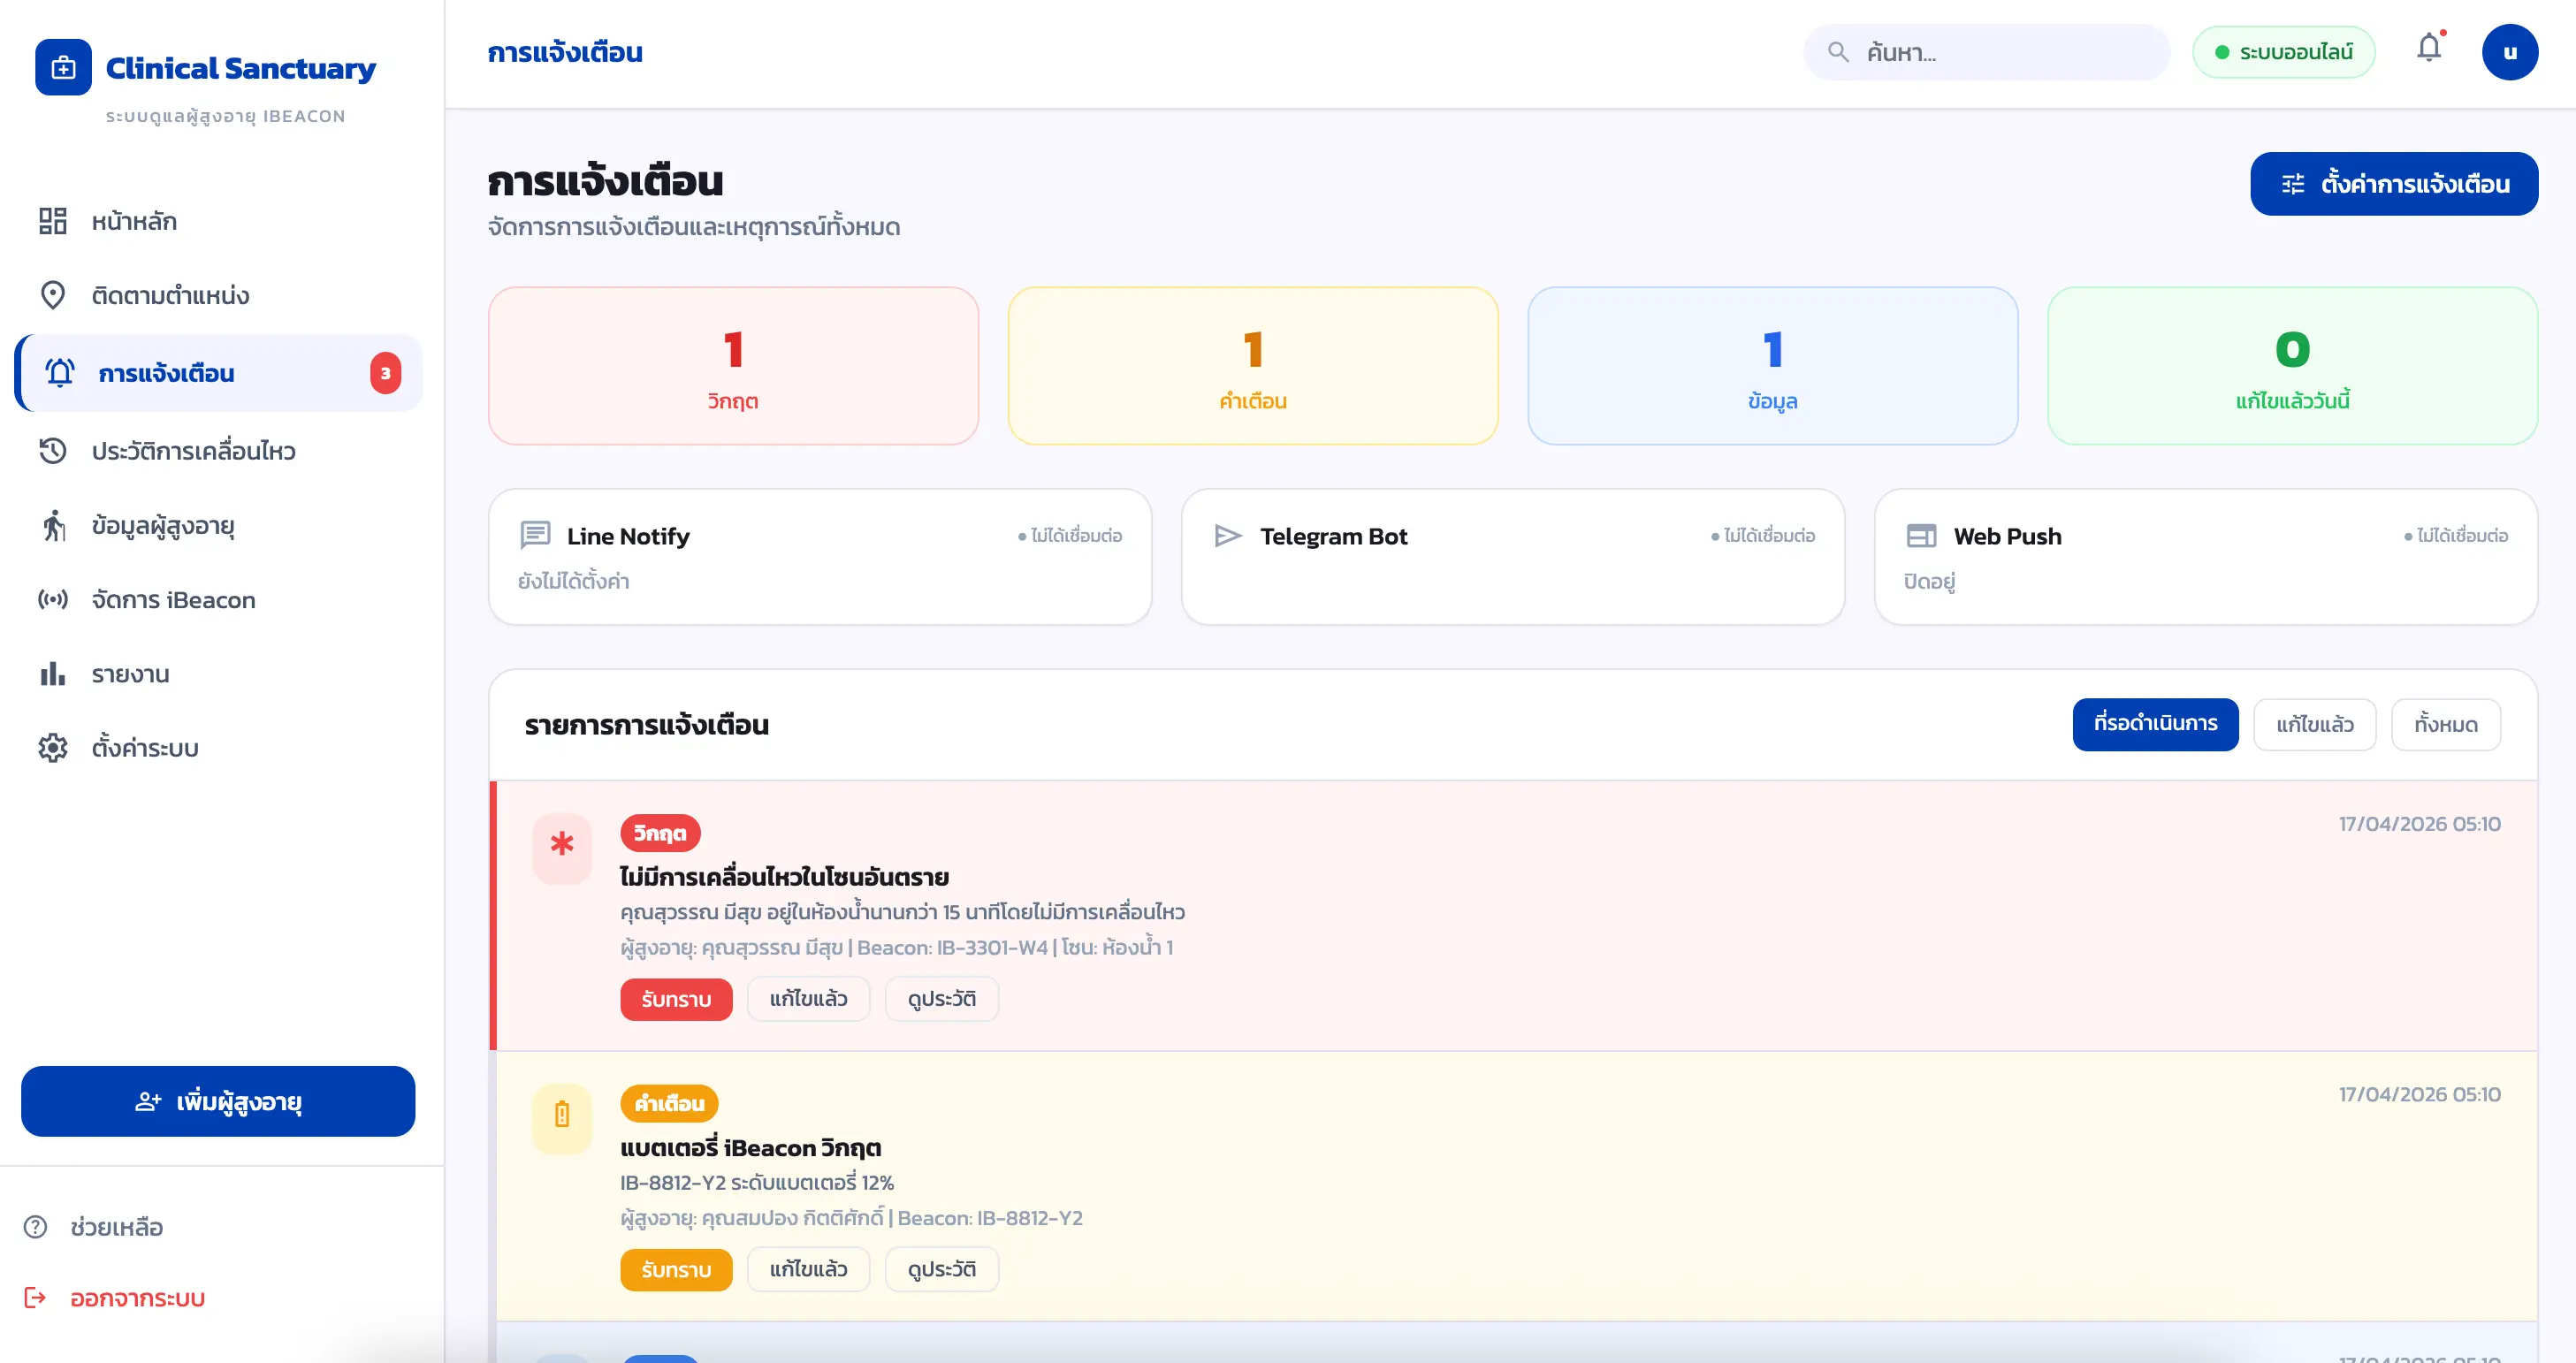Click the คำเตือน summary card
This screenshot has width=2576, height=1363.
click(1252, 366)
